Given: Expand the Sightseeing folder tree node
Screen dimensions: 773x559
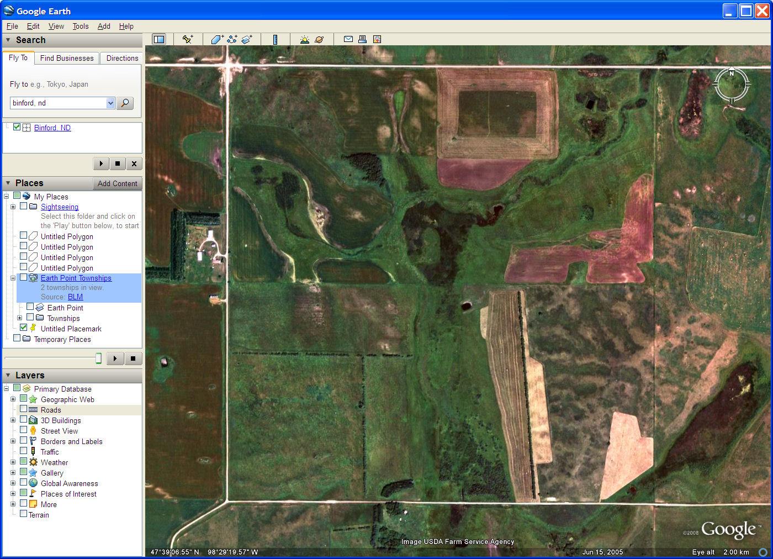Looking at the screenshot, I should [13, 207].
